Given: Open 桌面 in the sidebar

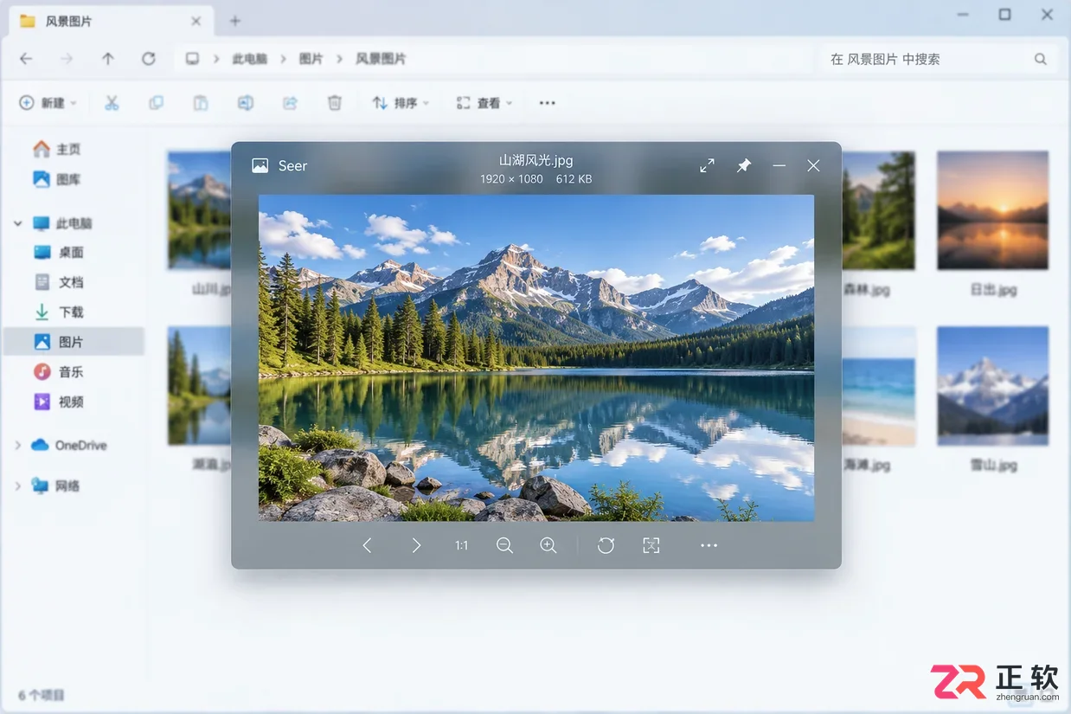Looking at the screenshot, I should pyautogui.click(x=59, y=253).
